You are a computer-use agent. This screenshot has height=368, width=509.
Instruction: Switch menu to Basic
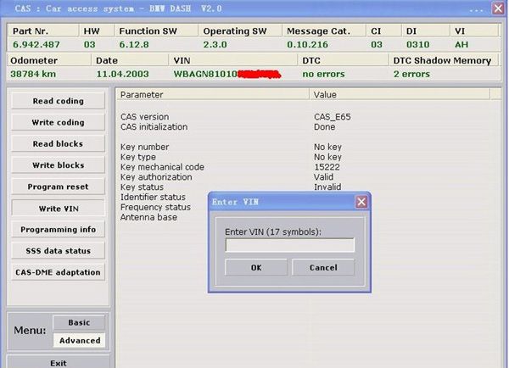tap(79, 322)
